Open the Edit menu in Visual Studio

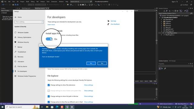point(9,2)
